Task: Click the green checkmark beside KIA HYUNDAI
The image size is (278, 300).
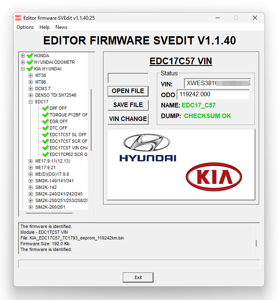Action: coord(30,69)
